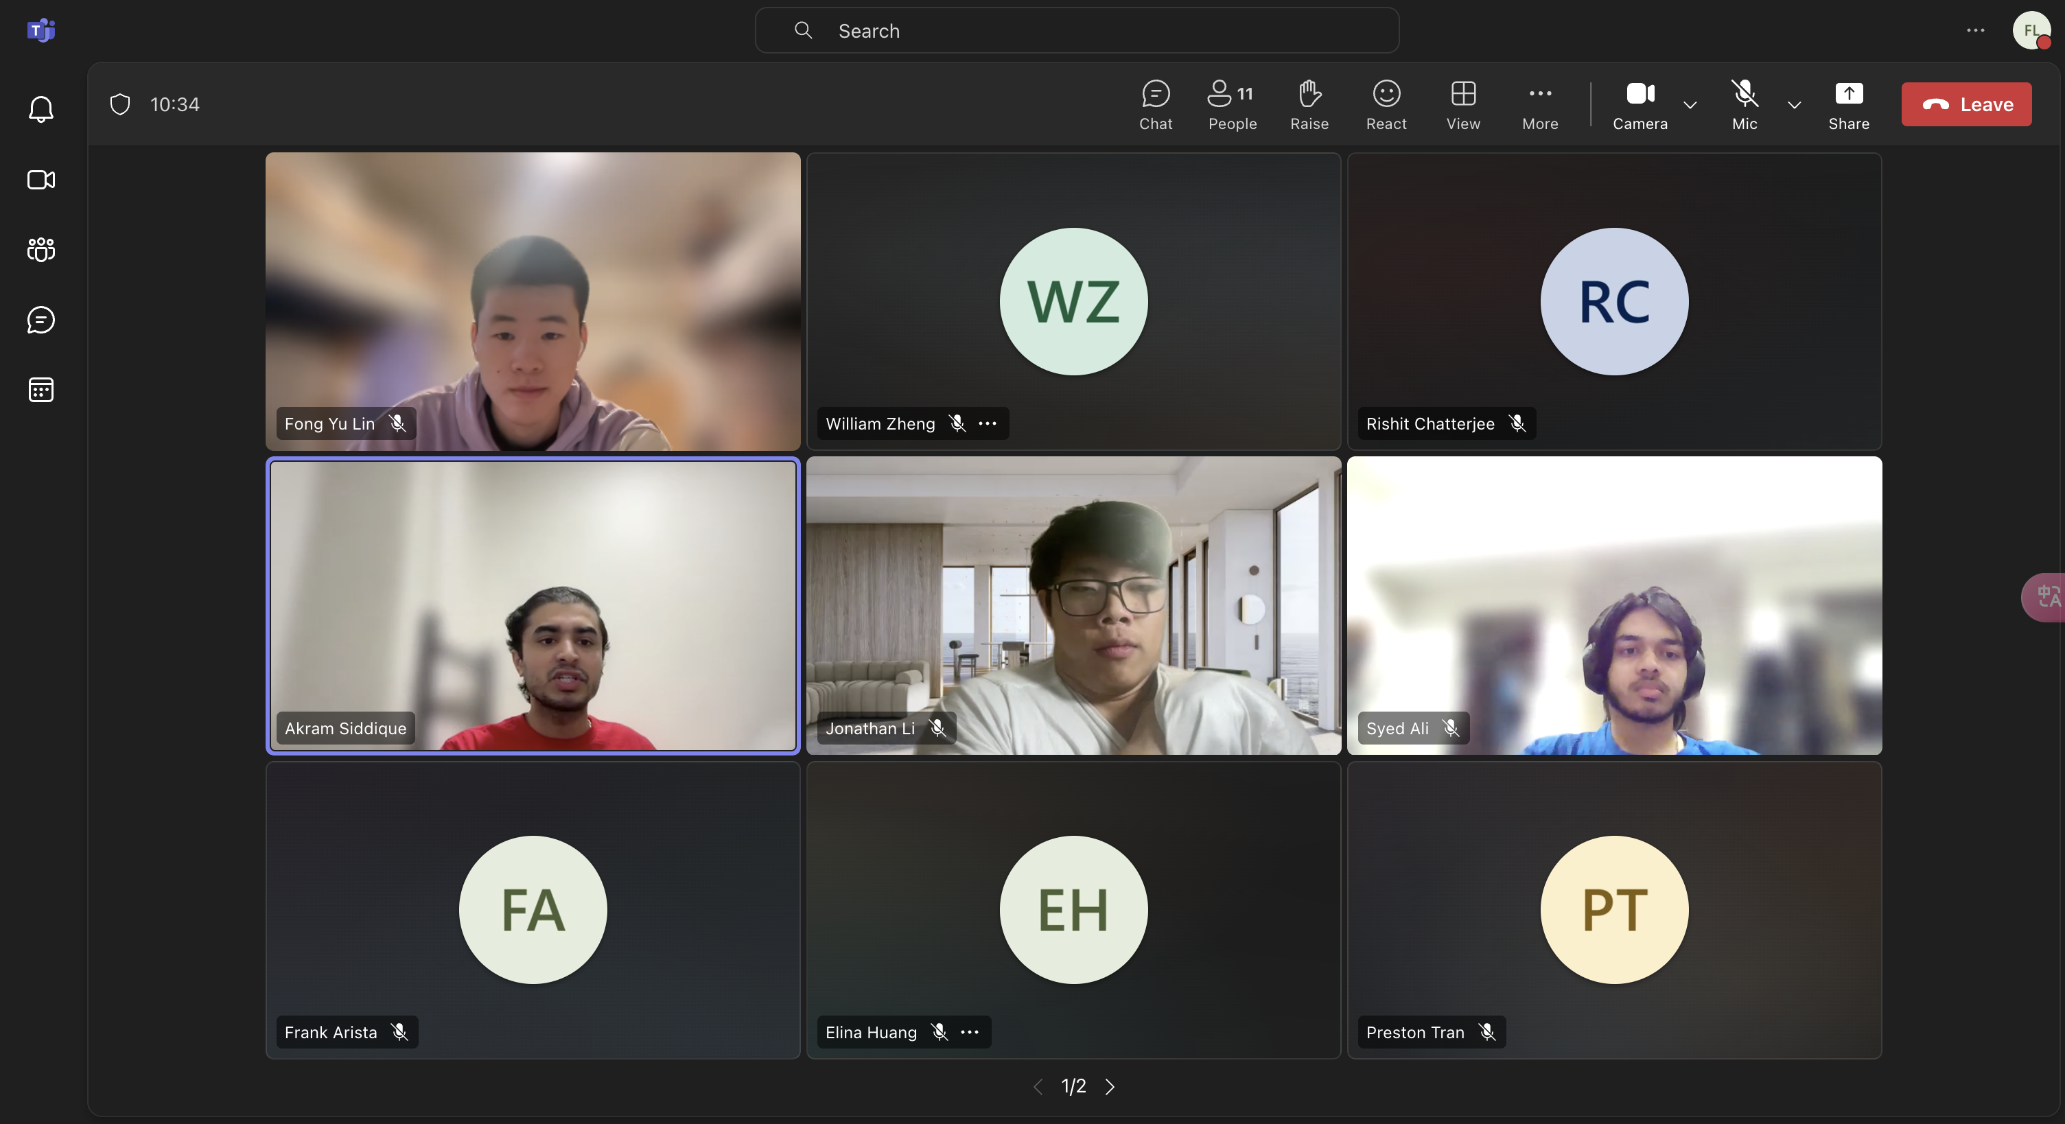Click the Search field
Image resolution: width=2065 pixels, height=1124 pixels.
pyautogui.click(x=1077, y=30)
